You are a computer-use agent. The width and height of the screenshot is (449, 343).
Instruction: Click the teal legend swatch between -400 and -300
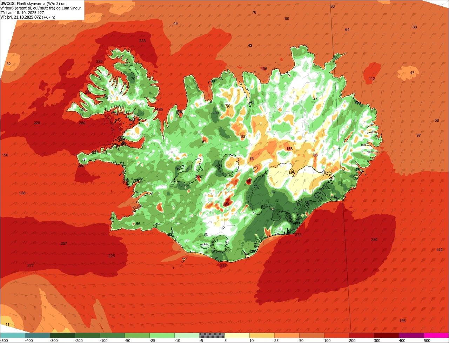point(38,335)
